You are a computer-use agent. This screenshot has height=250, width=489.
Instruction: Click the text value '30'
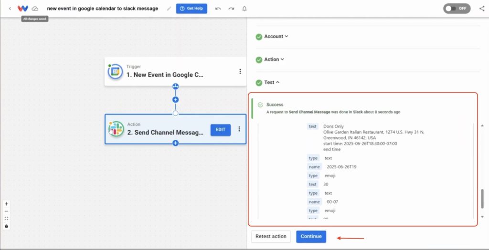326,184
